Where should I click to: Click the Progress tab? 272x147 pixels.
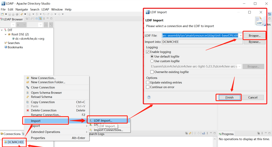click(x=226, y=134)
